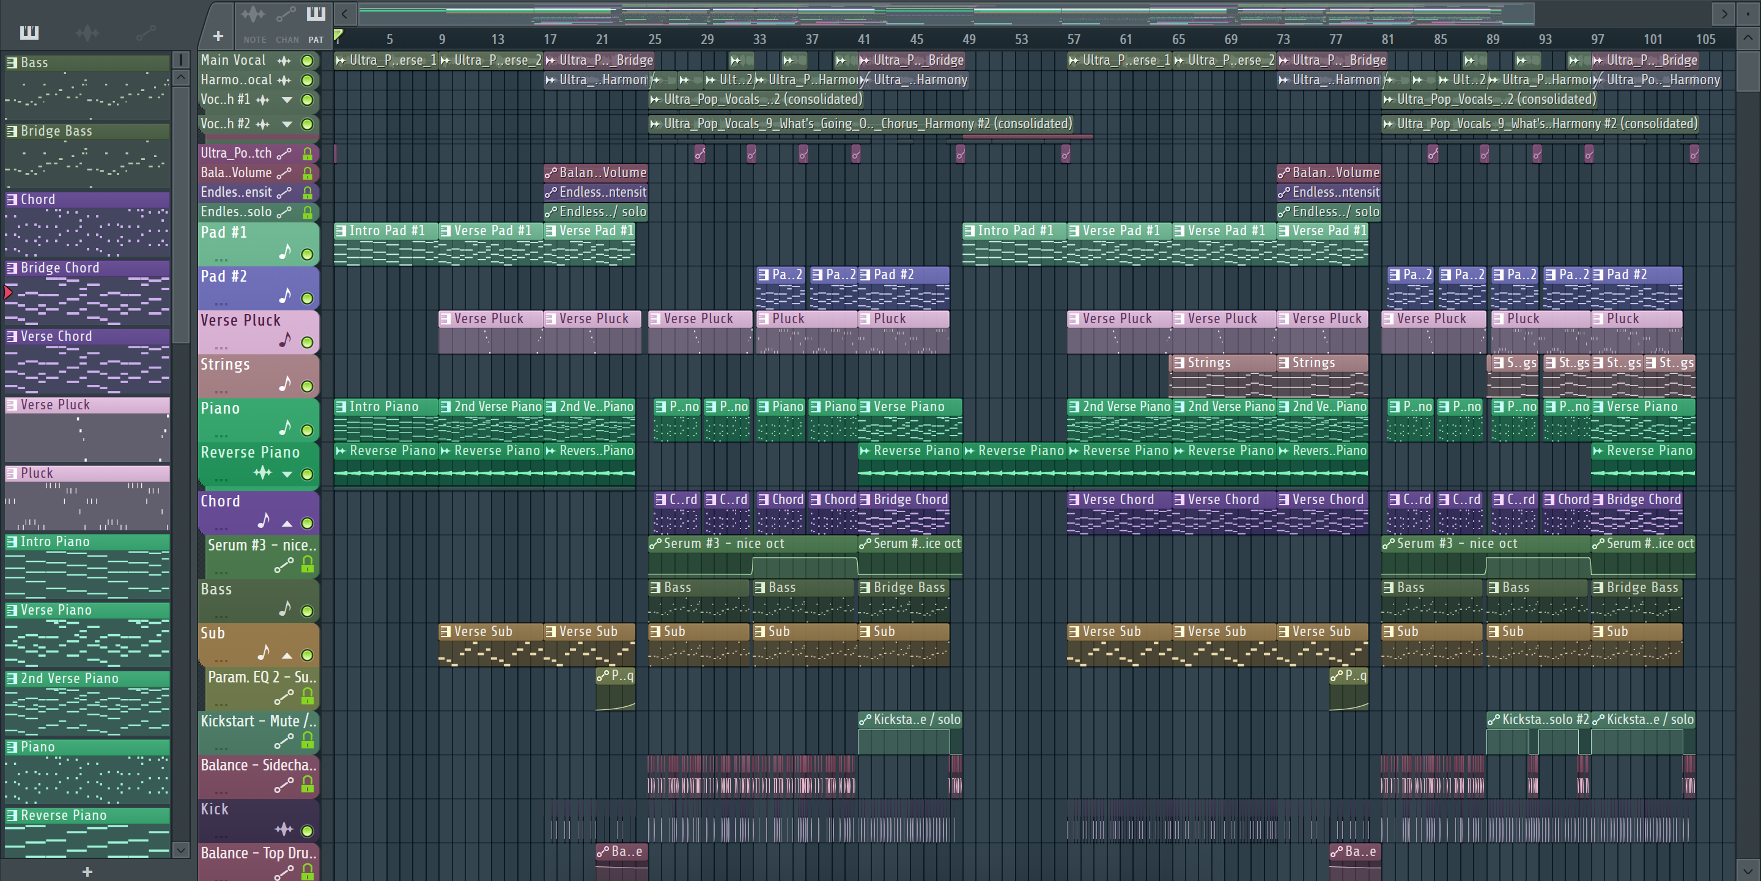Toggle mute on Pad #1 track
The image size is (1761, 881).
click(308, 255)
